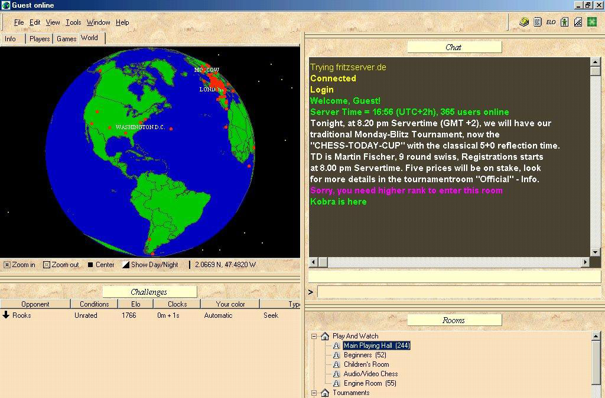
Task: Switch to the Players tab
Action: pyautogui.click(x=40, y=39)
